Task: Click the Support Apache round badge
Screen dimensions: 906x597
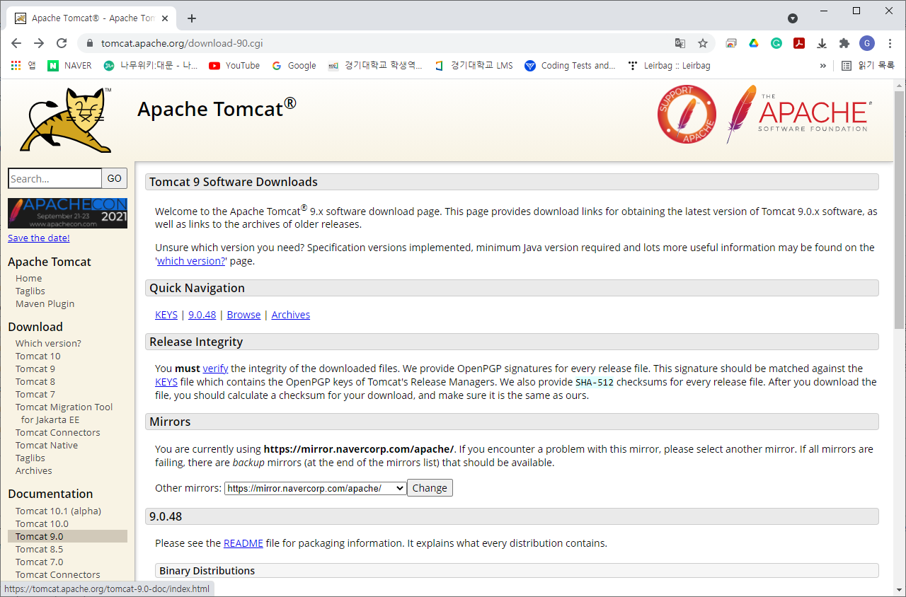Action: pyautogui.click(x=687, y=114)
